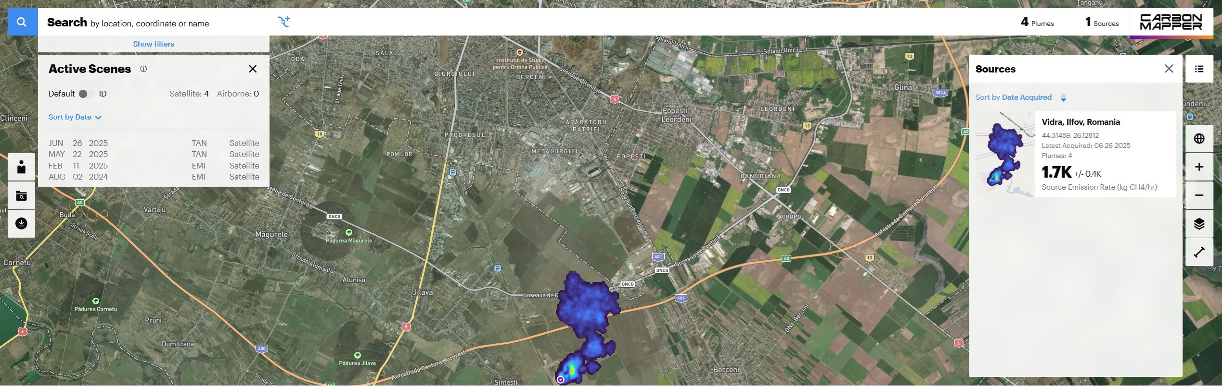Expand the Sort by Date dropdown
This screenshot has height=386, width=1222.
75,117
